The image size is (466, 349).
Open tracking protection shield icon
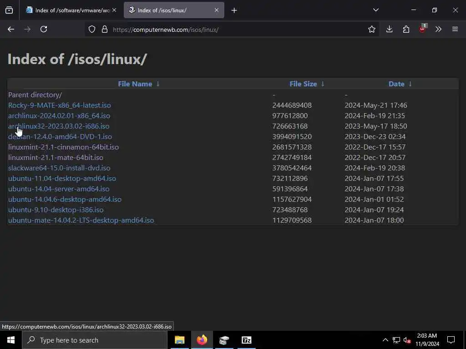tap(92, 29)
